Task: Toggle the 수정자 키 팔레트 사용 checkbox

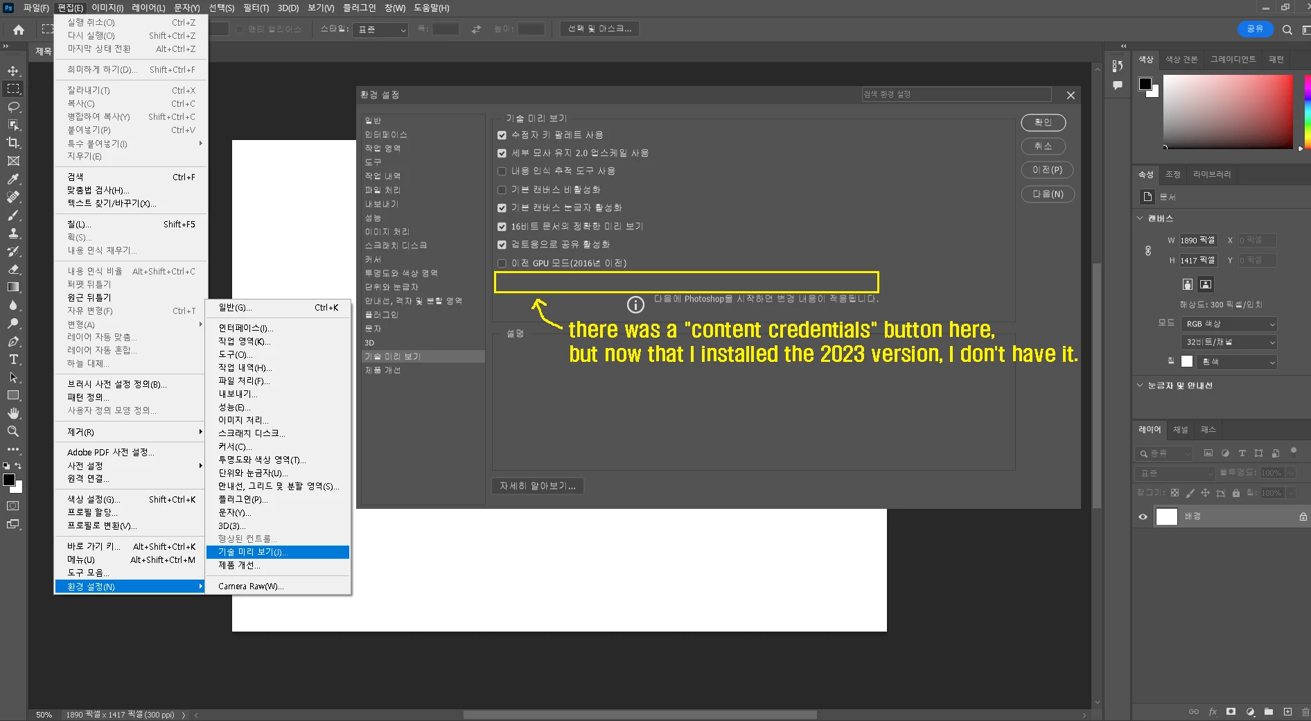Action: pyautogui.click(x=502, y=135)
